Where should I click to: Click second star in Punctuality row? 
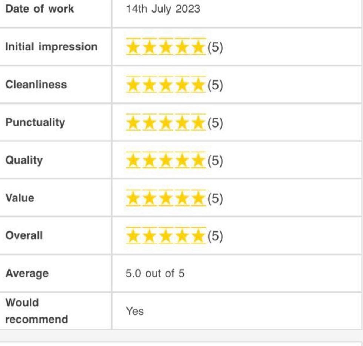click(149, 123)
